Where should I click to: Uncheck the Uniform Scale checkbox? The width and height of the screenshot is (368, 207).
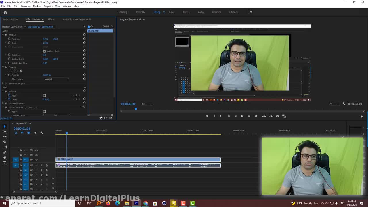point(44,51)
